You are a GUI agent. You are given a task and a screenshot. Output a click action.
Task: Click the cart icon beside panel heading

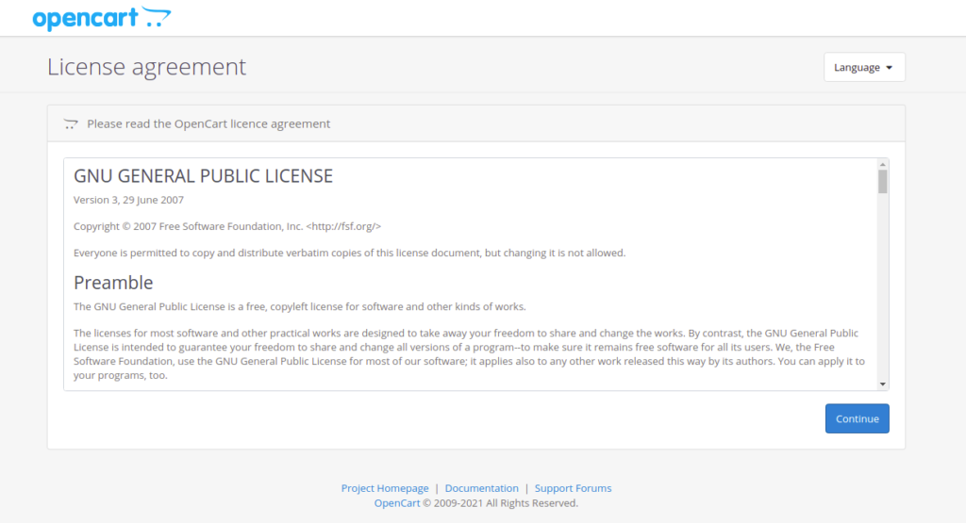(71, 123)
